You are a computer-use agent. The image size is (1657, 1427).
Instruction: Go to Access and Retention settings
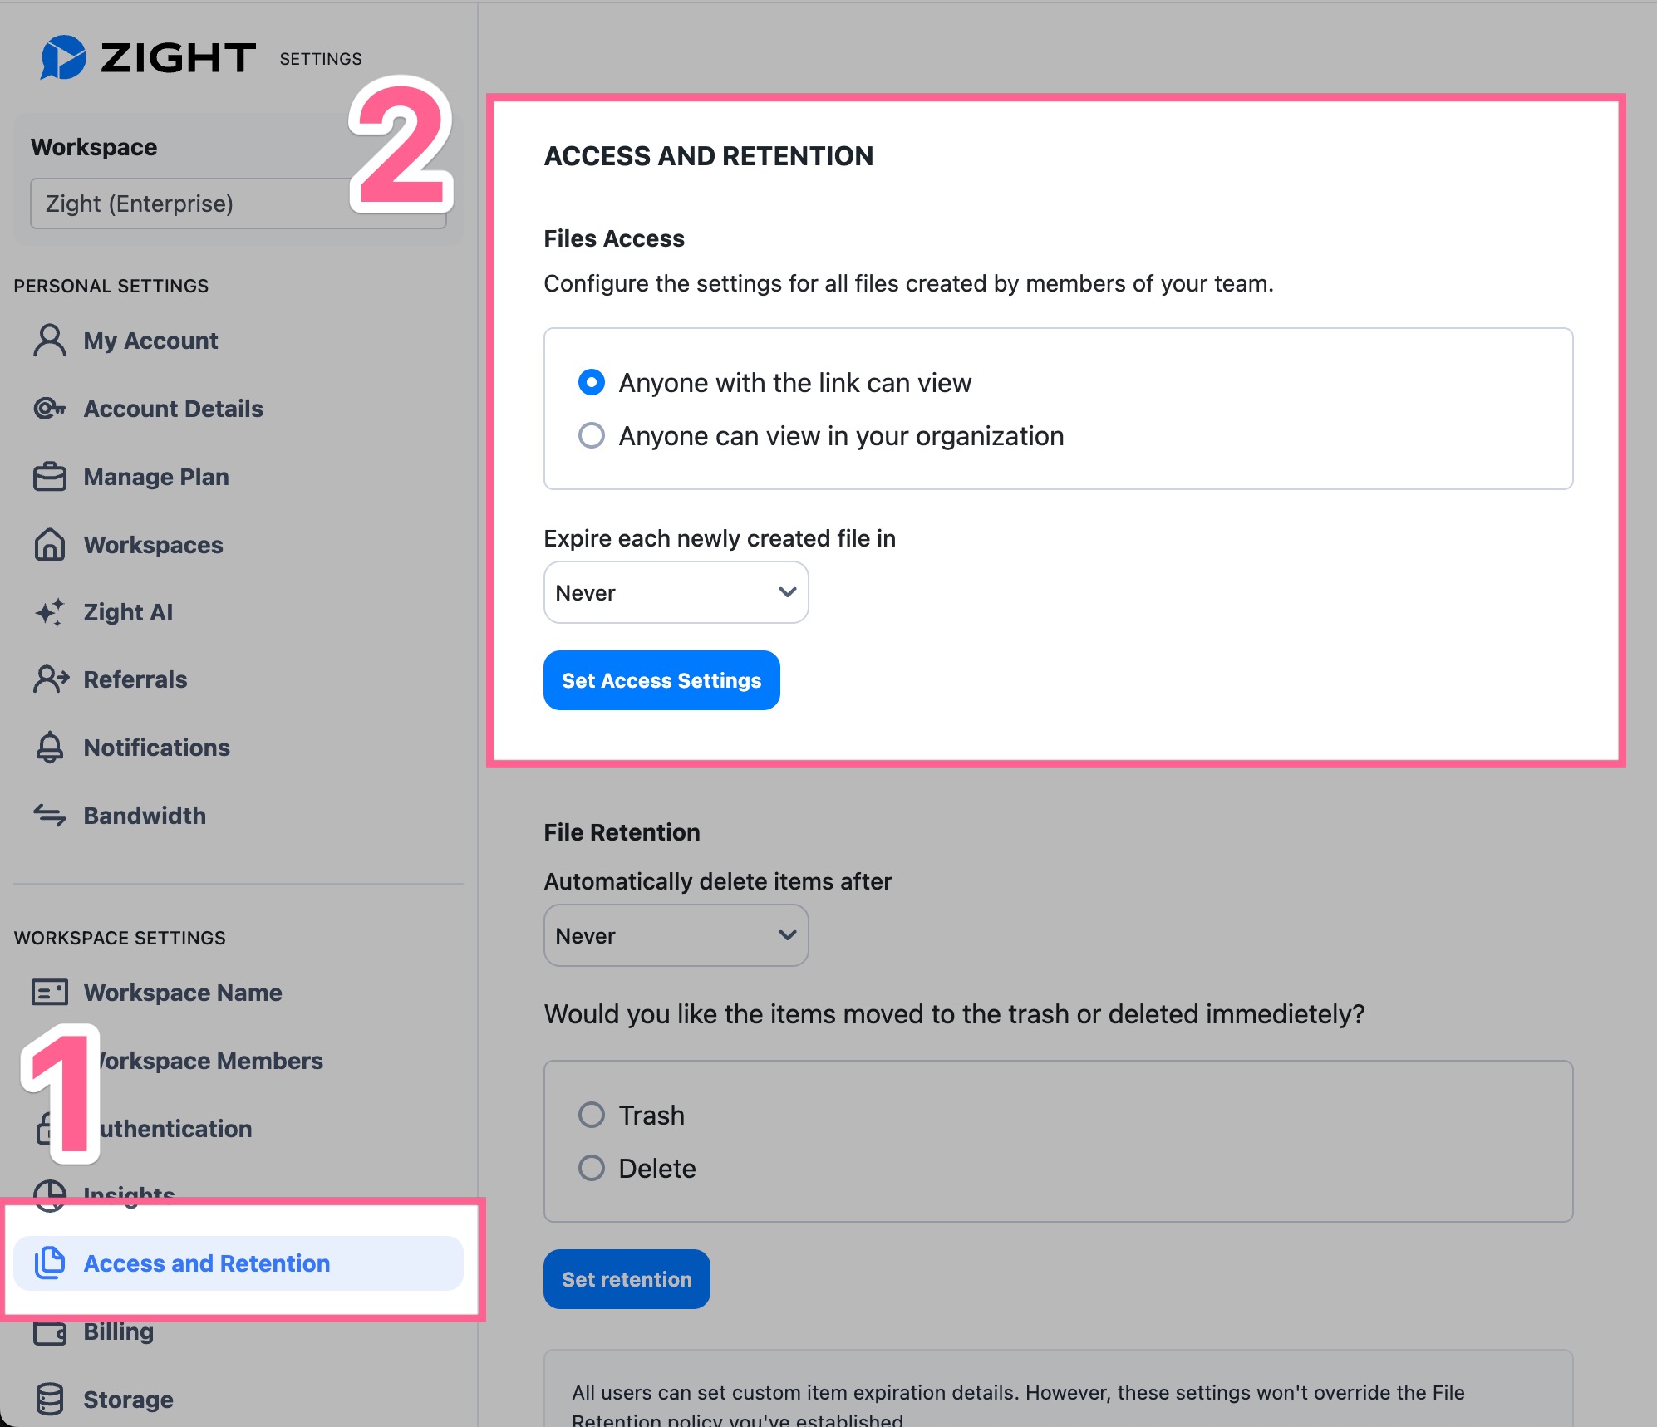point(207,1263)
